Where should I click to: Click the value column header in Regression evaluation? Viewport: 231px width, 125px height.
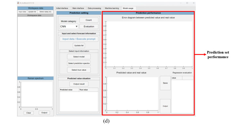177,78
